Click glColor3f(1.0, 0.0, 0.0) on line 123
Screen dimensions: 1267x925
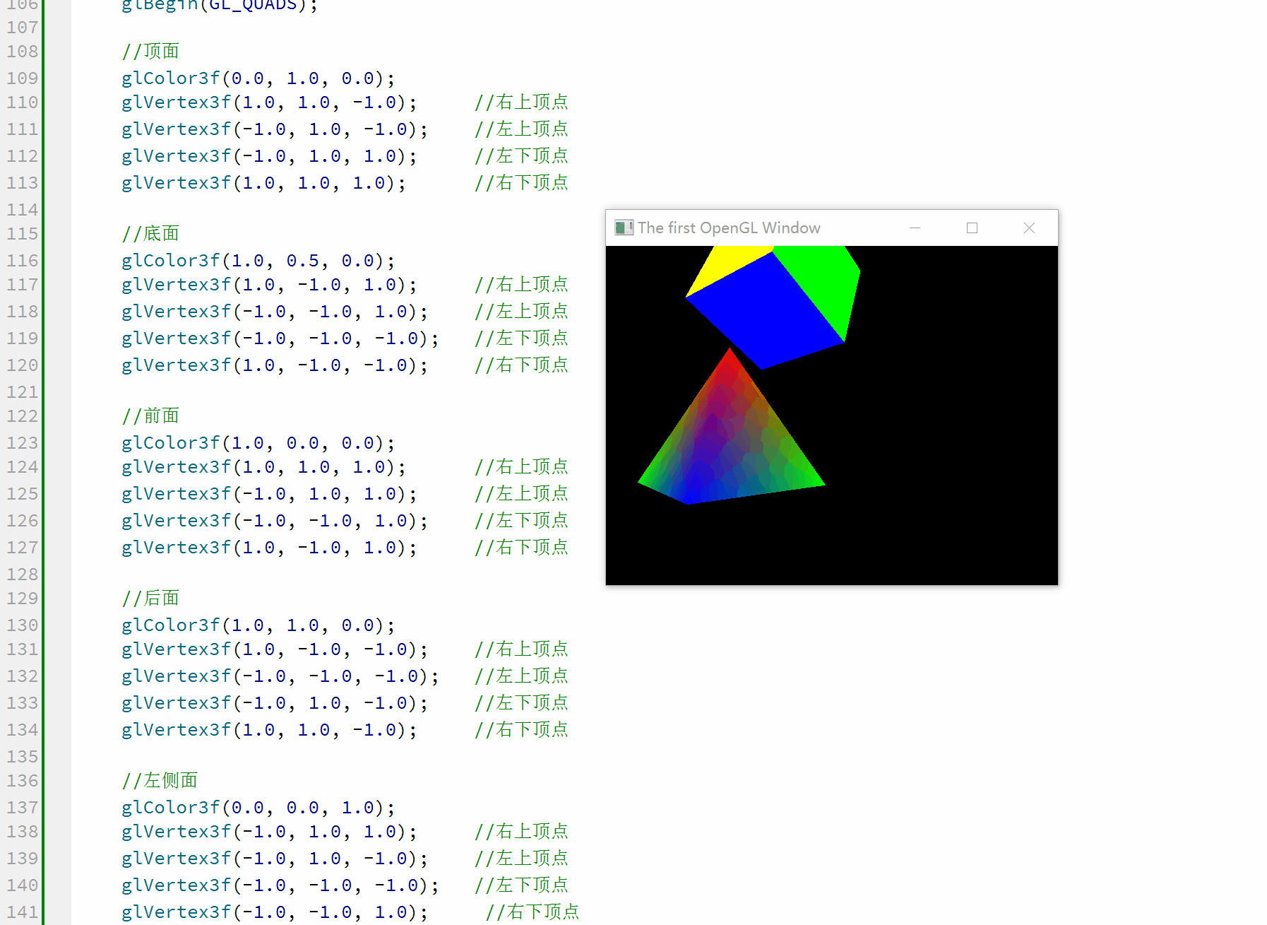click(258, 443)
